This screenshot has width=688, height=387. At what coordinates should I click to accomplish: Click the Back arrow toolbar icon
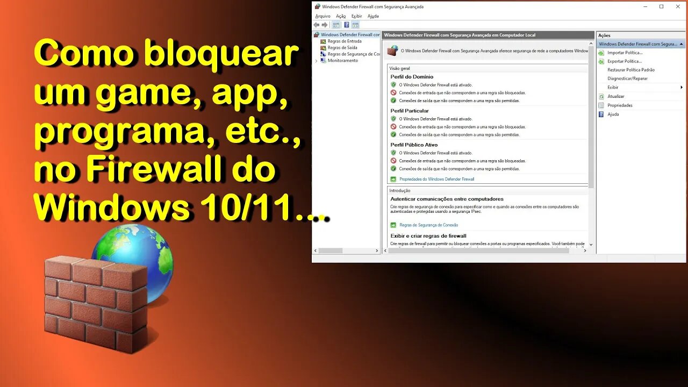(x=317, y=25)
